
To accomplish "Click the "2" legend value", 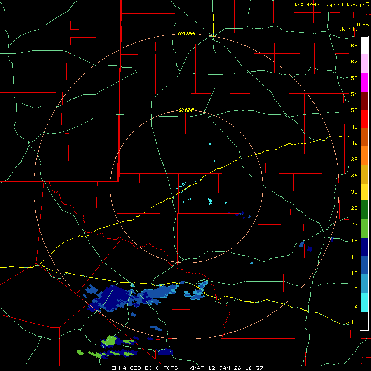I will [x=355, y=306].
